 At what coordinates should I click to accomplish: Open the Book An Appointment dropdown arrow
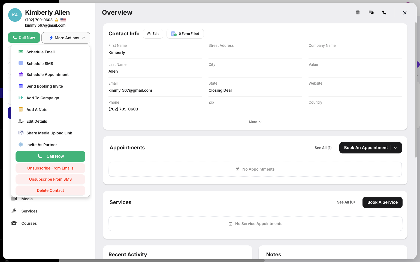396,148
